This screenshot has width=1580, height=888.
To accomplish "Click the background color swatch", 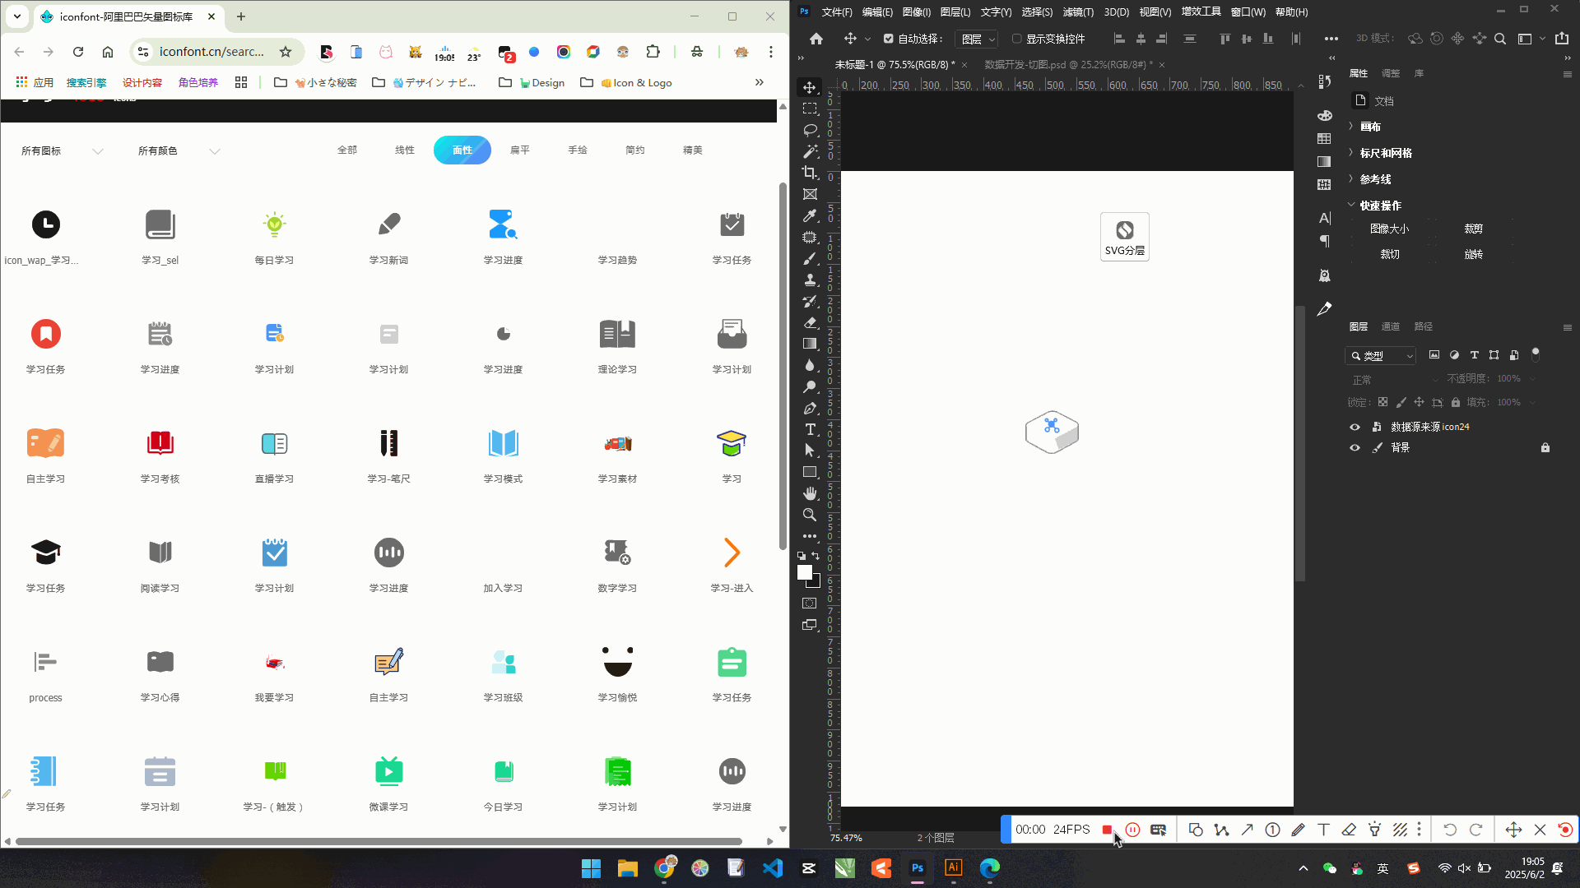I will (x=816, y=583).
